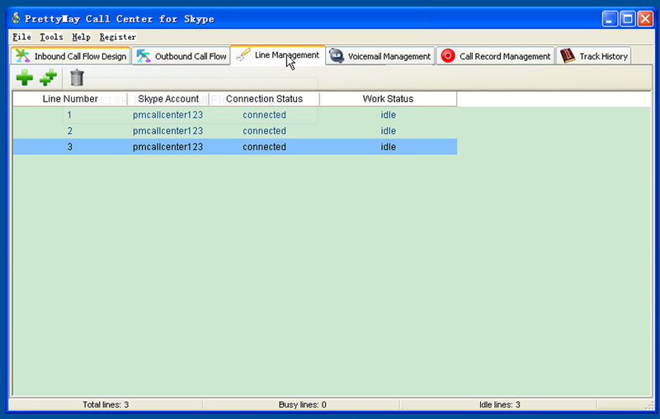Click connected status in row 2
The height and width of the screenshot is (419, 660).
click(x=264, y=131)
